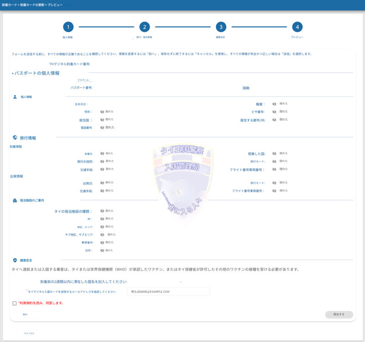Click the step 3 健康宣言 circle

pos(221,27)
